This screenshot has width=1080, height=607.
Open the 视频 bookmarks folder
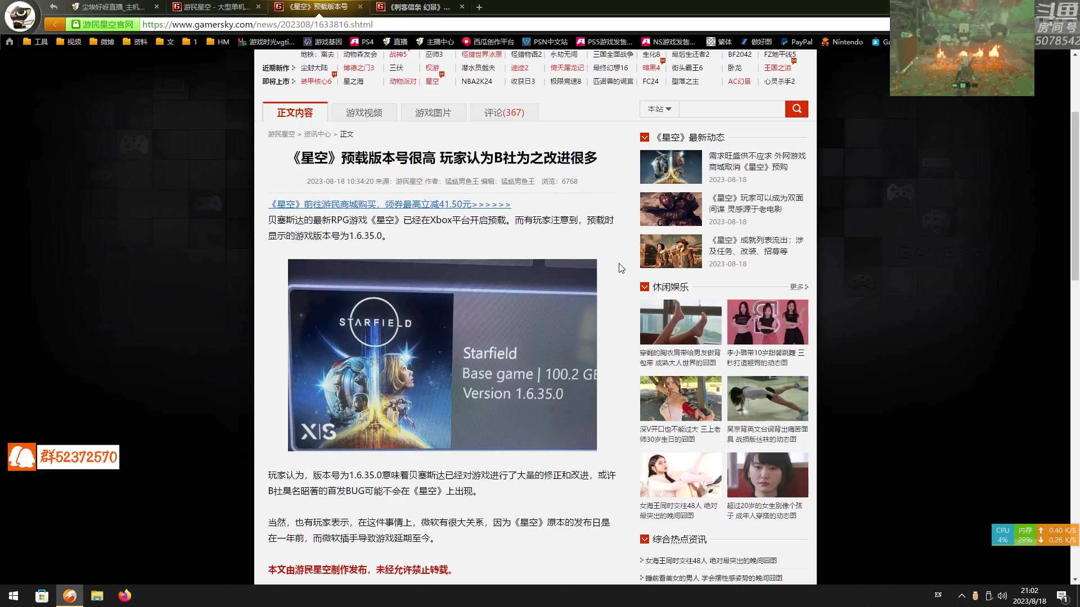[69, 42]
